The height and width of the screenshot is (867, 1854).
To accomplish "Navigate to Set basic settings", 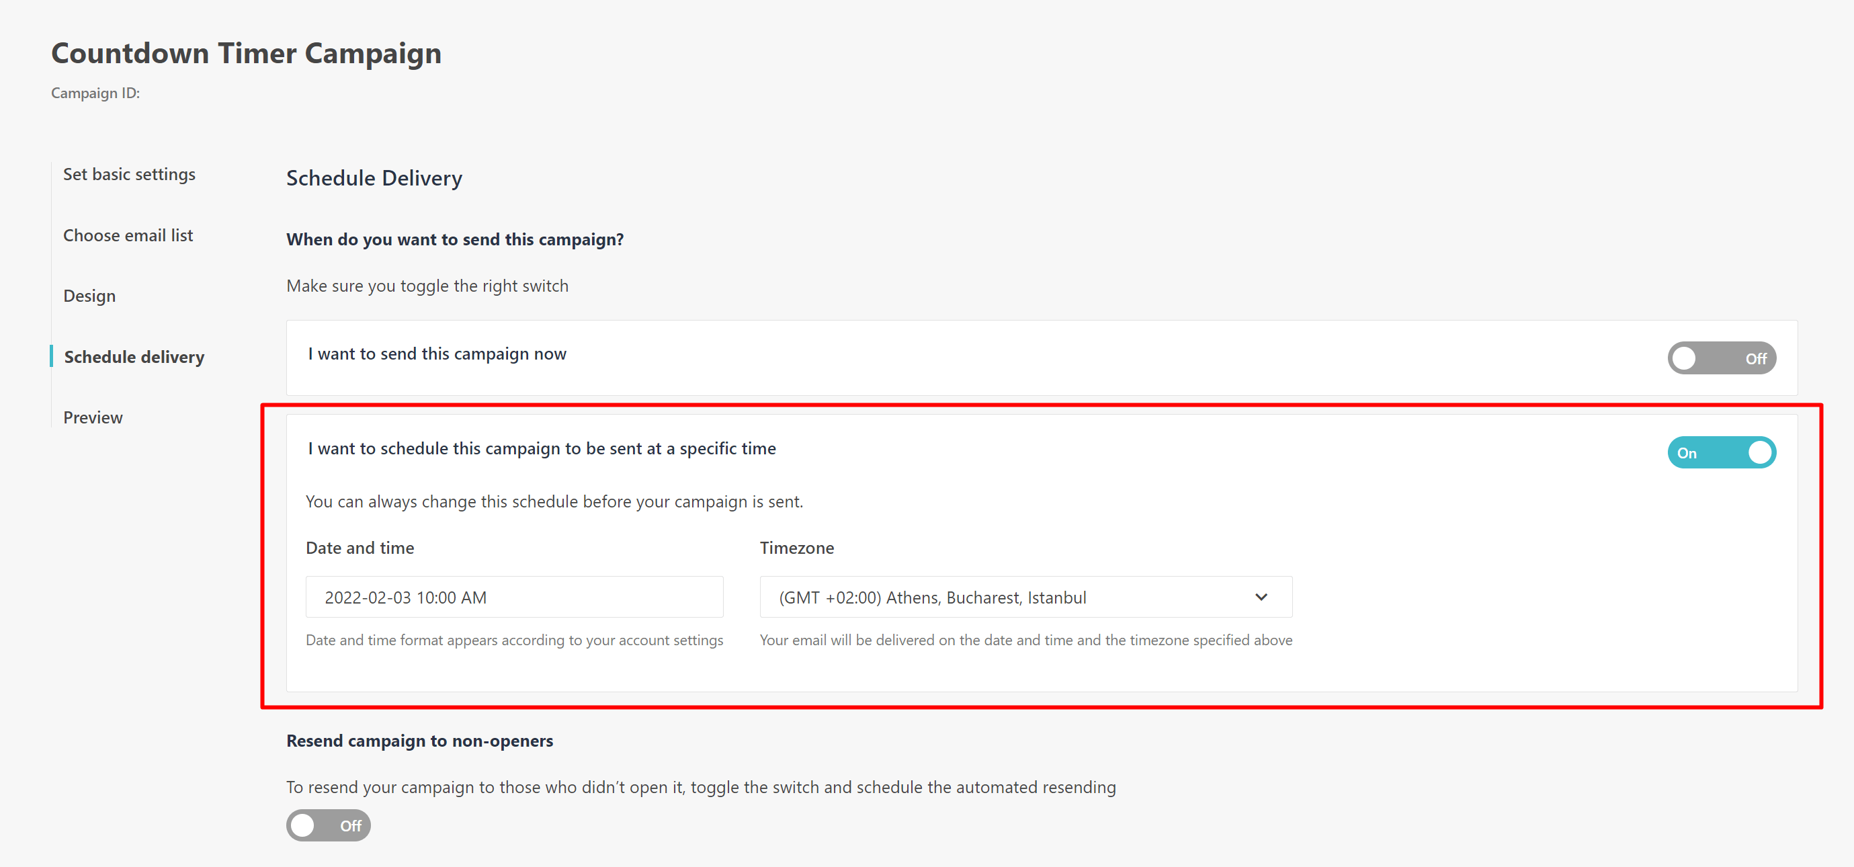I will 130,174.
